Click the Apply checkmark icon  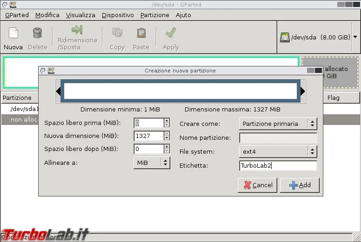tap(171, 33)
